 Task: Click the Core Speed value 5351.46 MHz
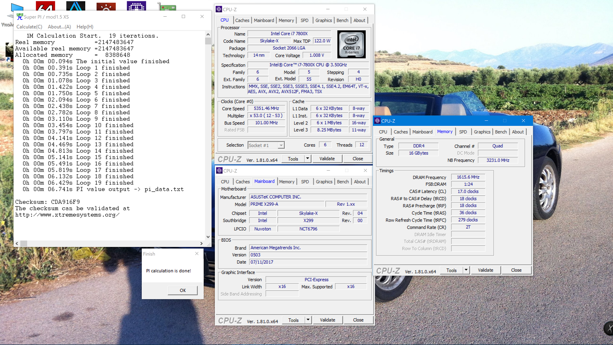pos(266,108)
